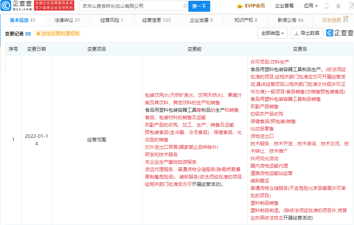Click 导出数据 export button
This screenshot has width=354, height=225.
coord(307,33)
